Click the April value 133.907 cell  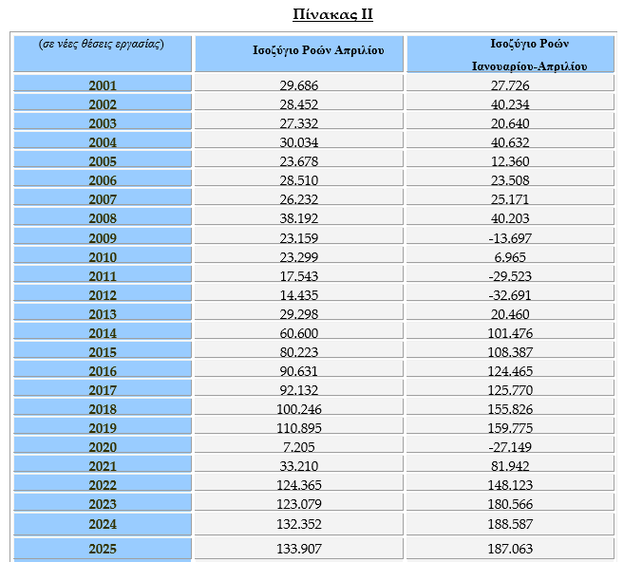tap(299, 549)
